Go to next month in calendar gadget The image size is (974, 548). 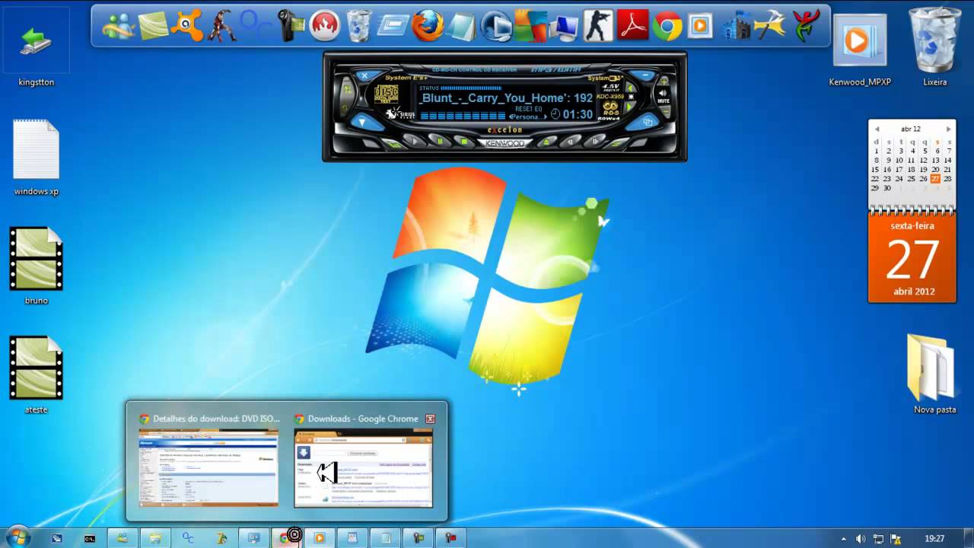pyautogui.click(x=948, y=129)
